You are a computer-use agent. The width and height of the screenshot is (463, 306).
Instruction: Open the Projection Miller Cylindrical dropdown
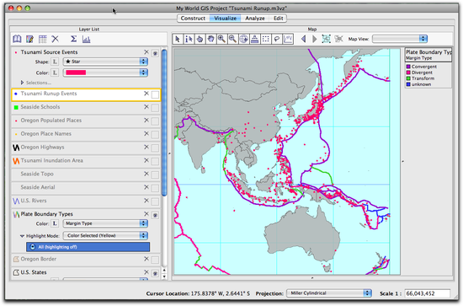329,293
